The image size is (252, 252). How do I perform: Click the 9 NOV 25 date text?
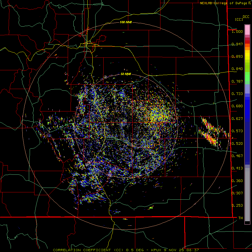click(174, 250)
